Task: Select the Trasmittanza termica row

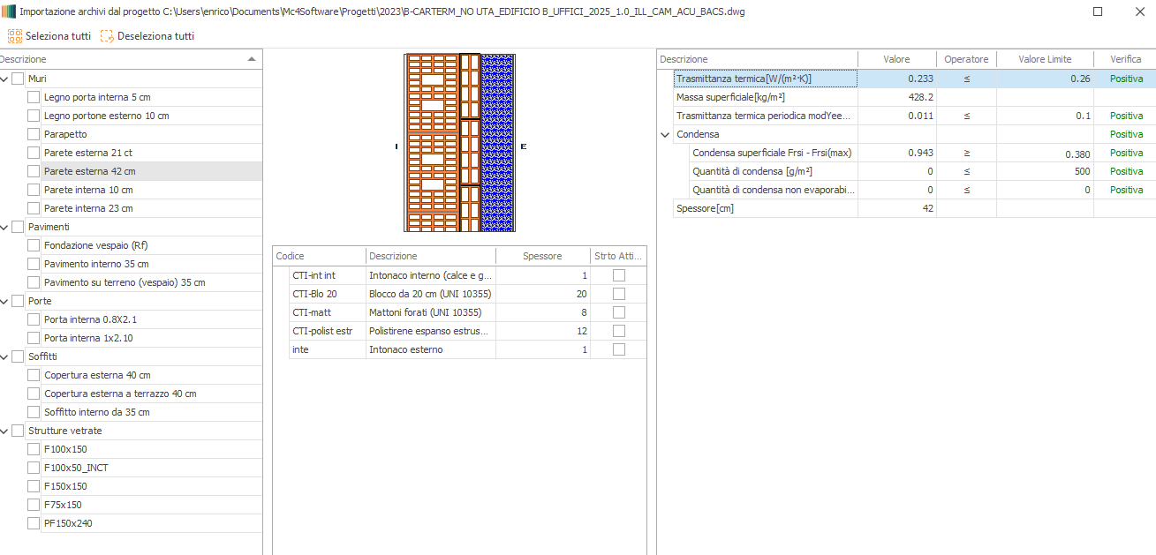Action: tap(744, 79)
